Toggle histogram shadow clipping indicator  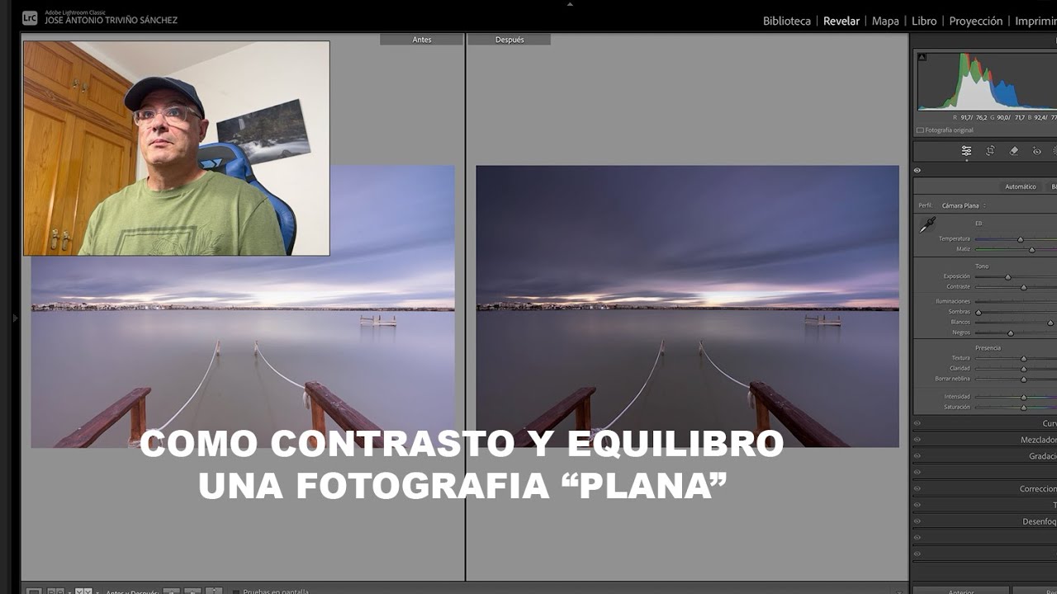pos(922,57)
